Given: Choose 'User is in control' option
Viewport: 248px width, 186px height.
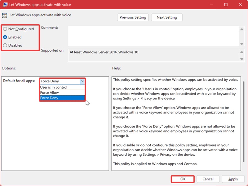Looking at the screenshot, I should (62, 87).
